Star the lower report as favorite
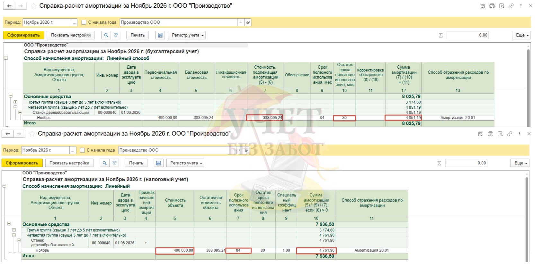551x278 pixels. click(32, 134)
